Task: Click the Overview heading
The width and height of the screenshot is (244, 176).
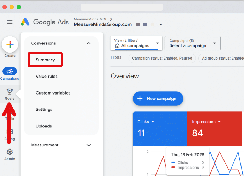Action: tap(125, 76)
